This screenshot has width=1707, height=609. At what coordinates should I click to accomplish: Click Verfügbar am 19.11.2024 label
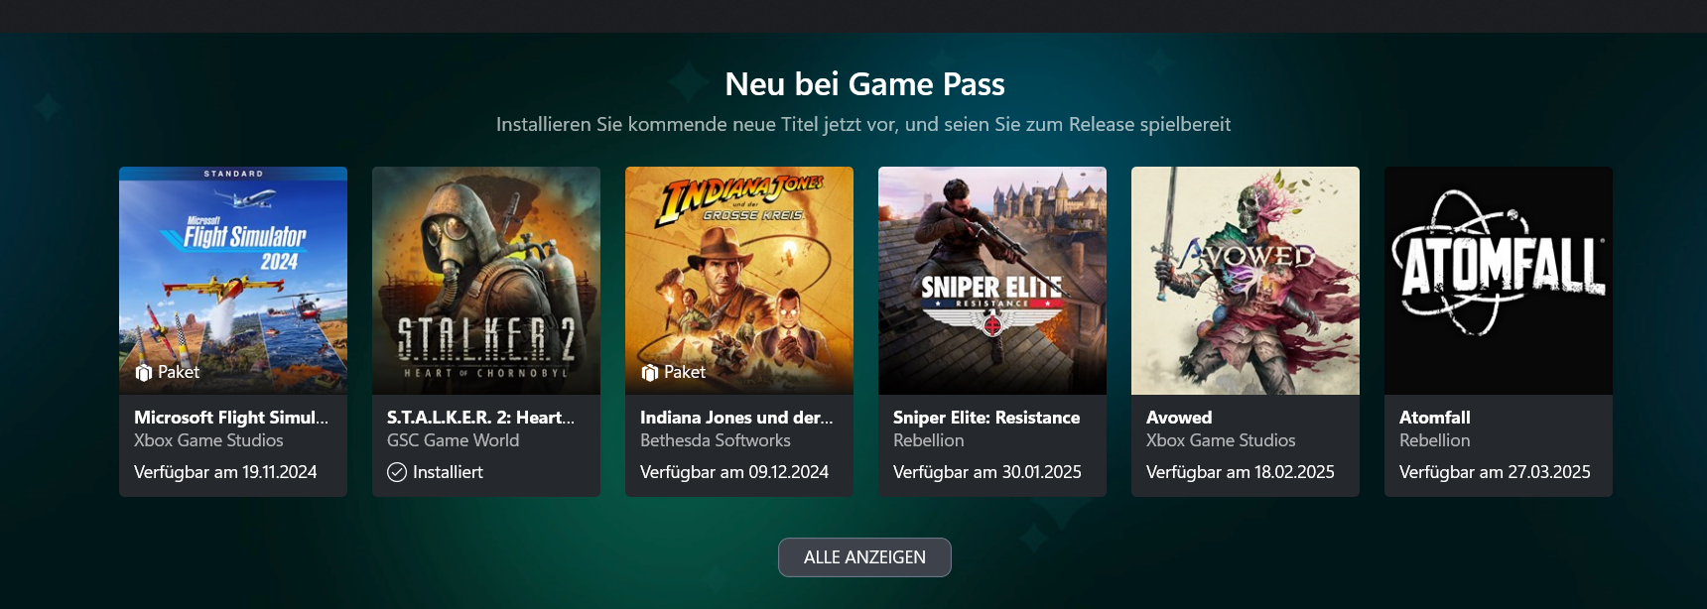click(x=225, y=472)
